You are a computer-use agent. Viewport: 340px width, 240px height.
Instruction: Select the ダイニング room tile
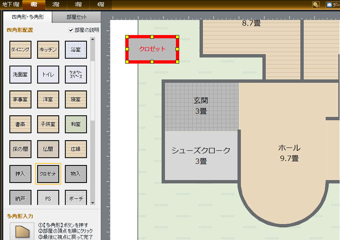tap(20, 50)
